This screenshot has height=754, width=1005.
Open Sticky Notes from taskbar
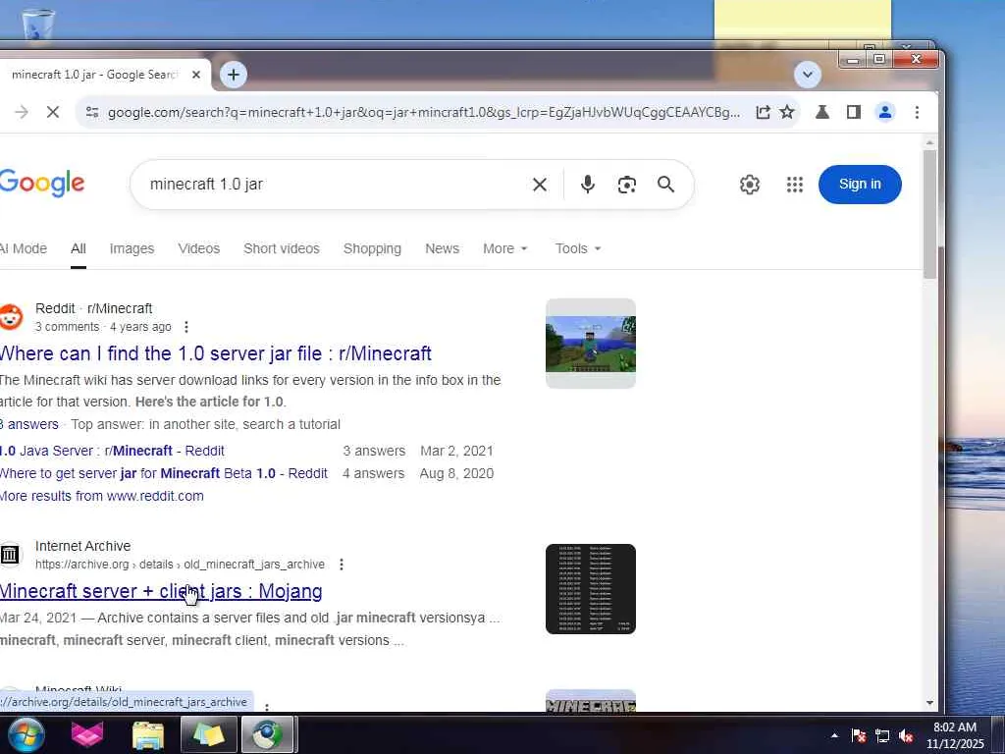[208, 734]
